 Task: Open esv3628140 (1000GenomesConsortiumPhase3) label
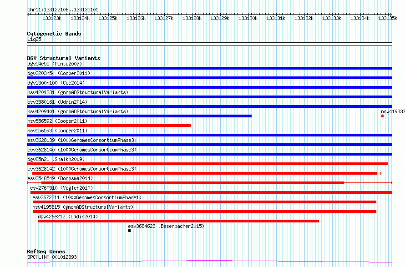coord(82,150)
